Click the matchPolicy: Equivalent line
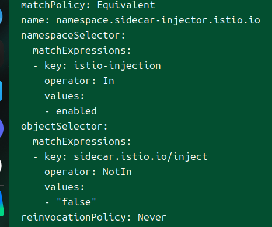 pyautogui.click(x=88, y=5)
